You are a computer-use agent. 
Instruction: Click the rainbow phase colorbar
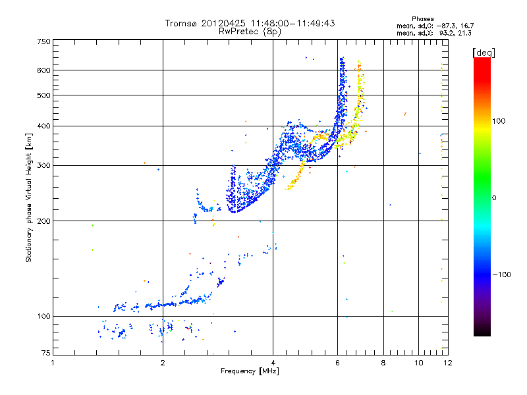482,196
